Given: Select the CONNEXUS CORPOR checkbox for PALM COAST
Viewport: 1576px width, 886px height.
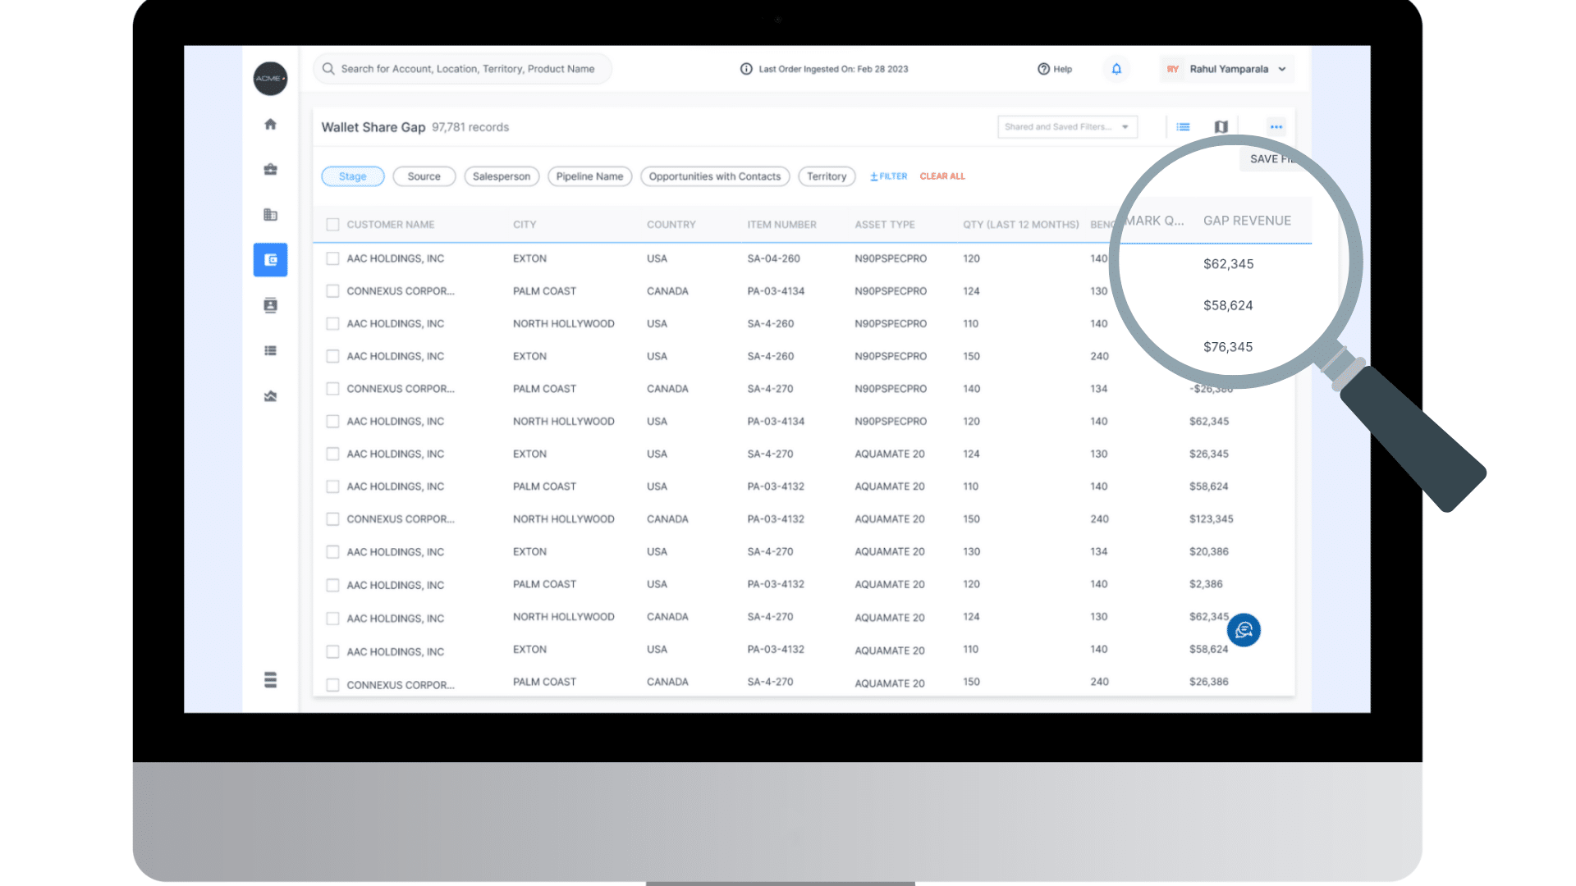Looking at the screenshot, I should (x=332, y=290).
